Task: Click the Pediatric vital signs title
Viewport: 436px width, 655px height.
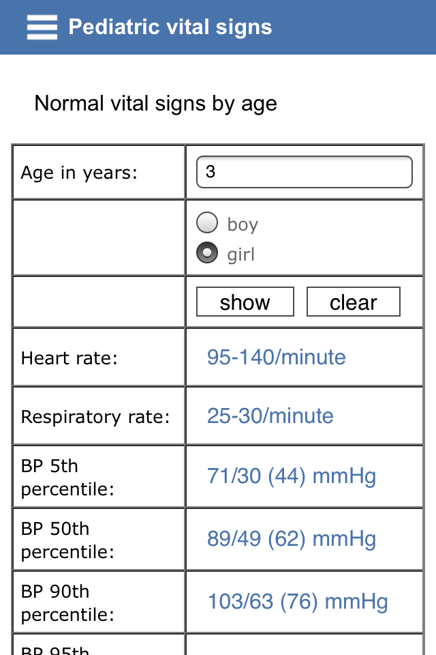Action: click(170, 27)
